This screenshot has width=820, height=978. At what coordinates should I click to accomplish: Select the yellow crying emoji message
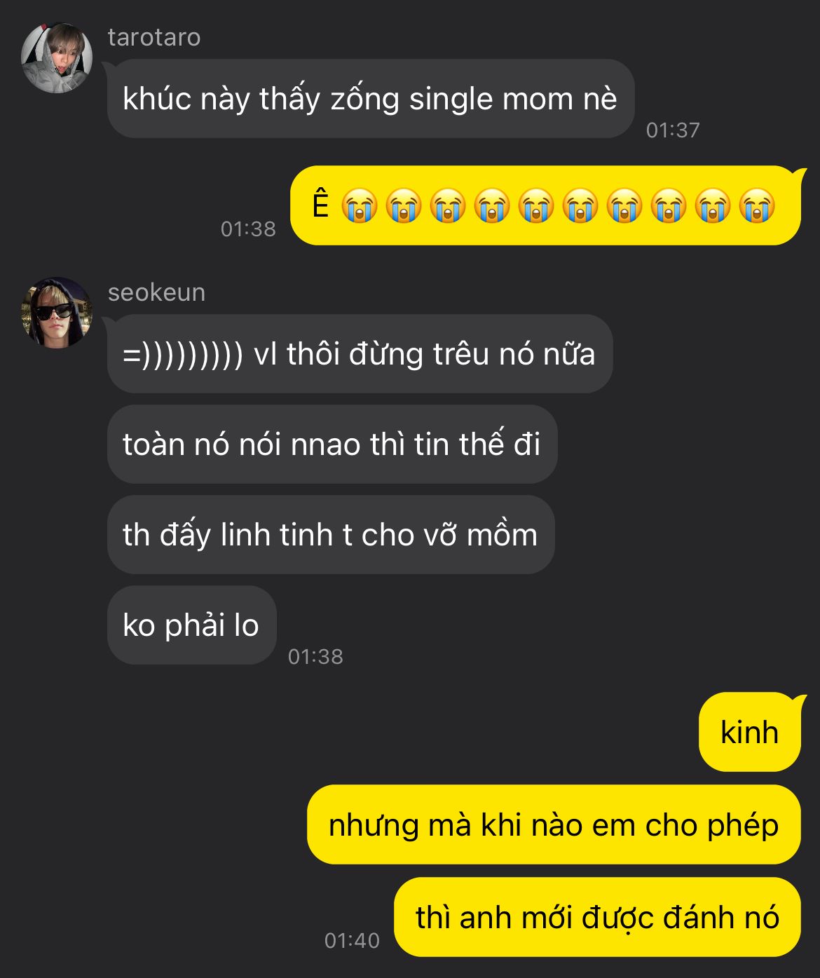(545, 205)
